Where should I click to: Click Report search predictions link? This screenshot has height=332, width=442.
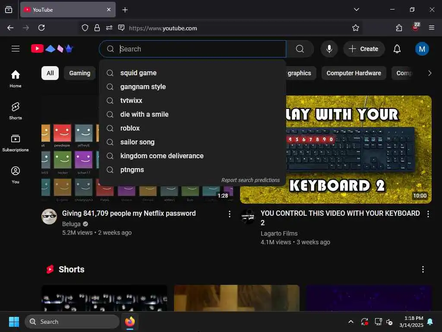click(250, 180)
